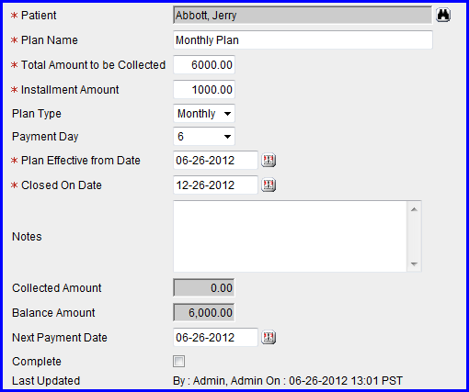Click the Plan Effective from Date field
This screenshot has width=469, height=392.
pyautogui.click(x=215, y=160)
